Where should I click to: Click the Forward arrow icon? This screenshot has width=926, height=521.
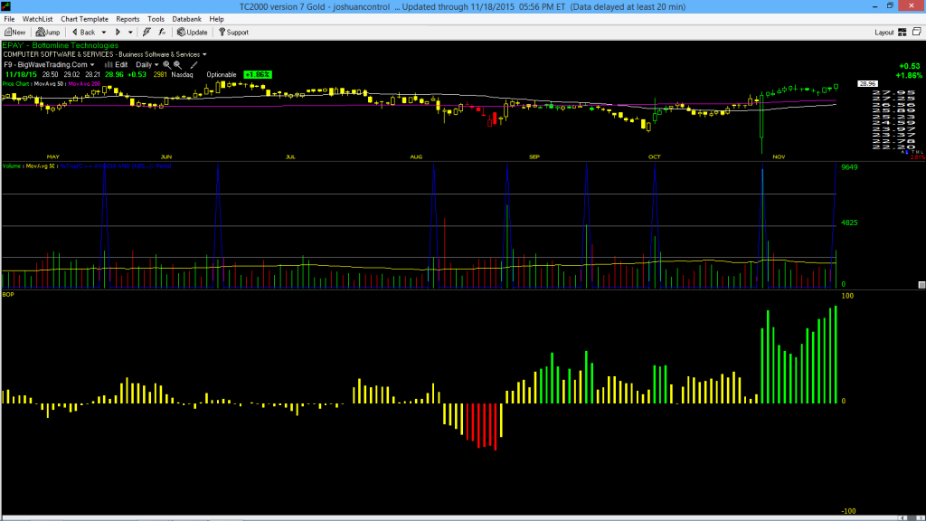(x=118, y=33)
